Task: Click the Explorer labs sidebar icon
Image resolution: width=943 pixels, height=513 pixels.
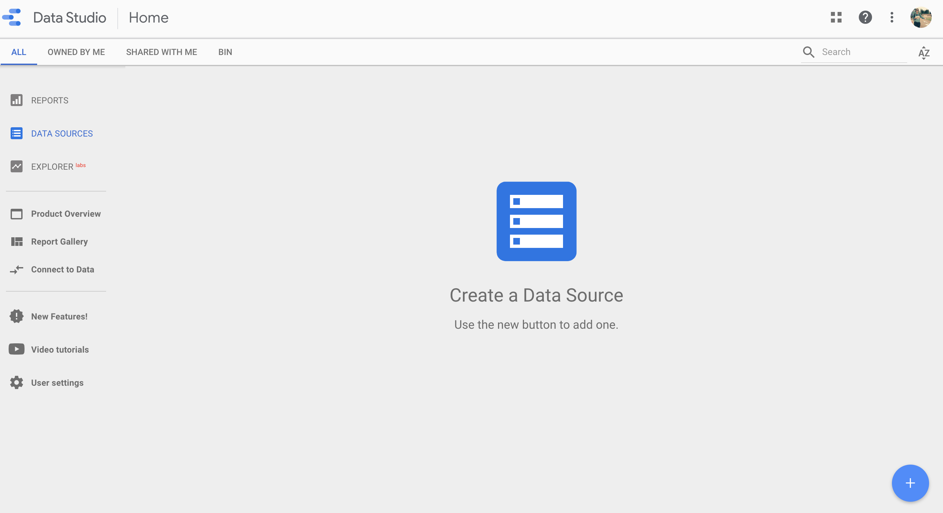Action: [16, 166]
